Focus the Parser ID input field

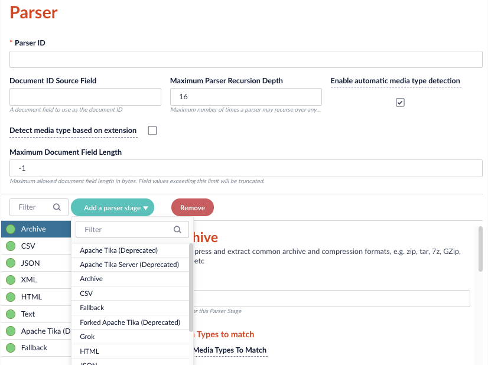[x=246, y=60]
